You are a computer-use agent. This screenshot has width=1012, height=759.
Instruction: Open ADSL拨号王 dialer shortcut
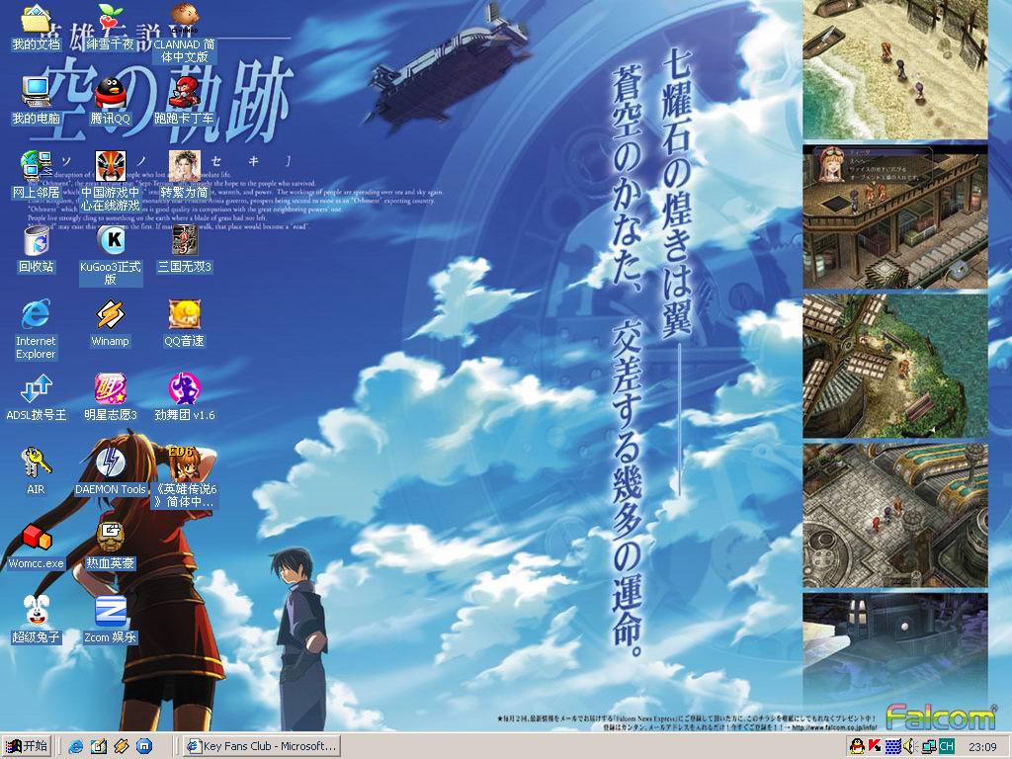pyautogui.click(x=36, y=389)
